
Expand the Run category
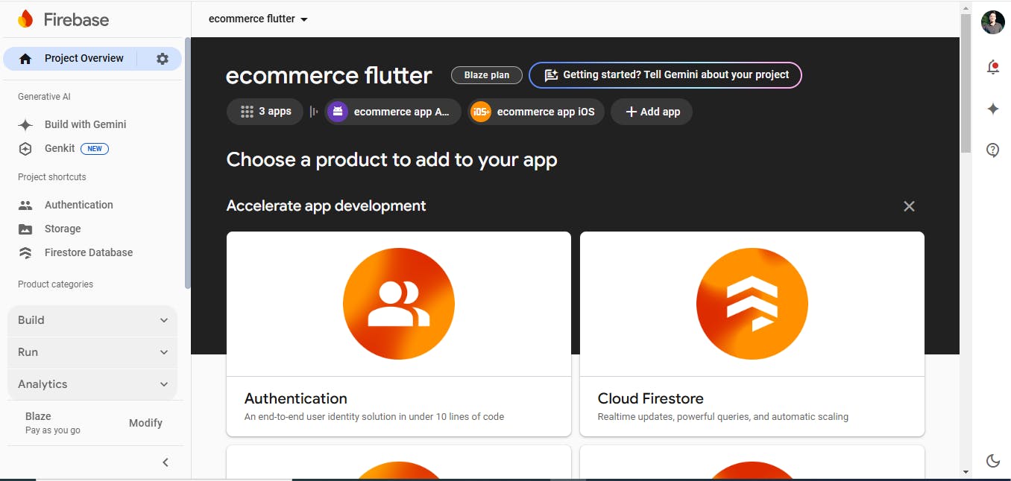[92, 352]
